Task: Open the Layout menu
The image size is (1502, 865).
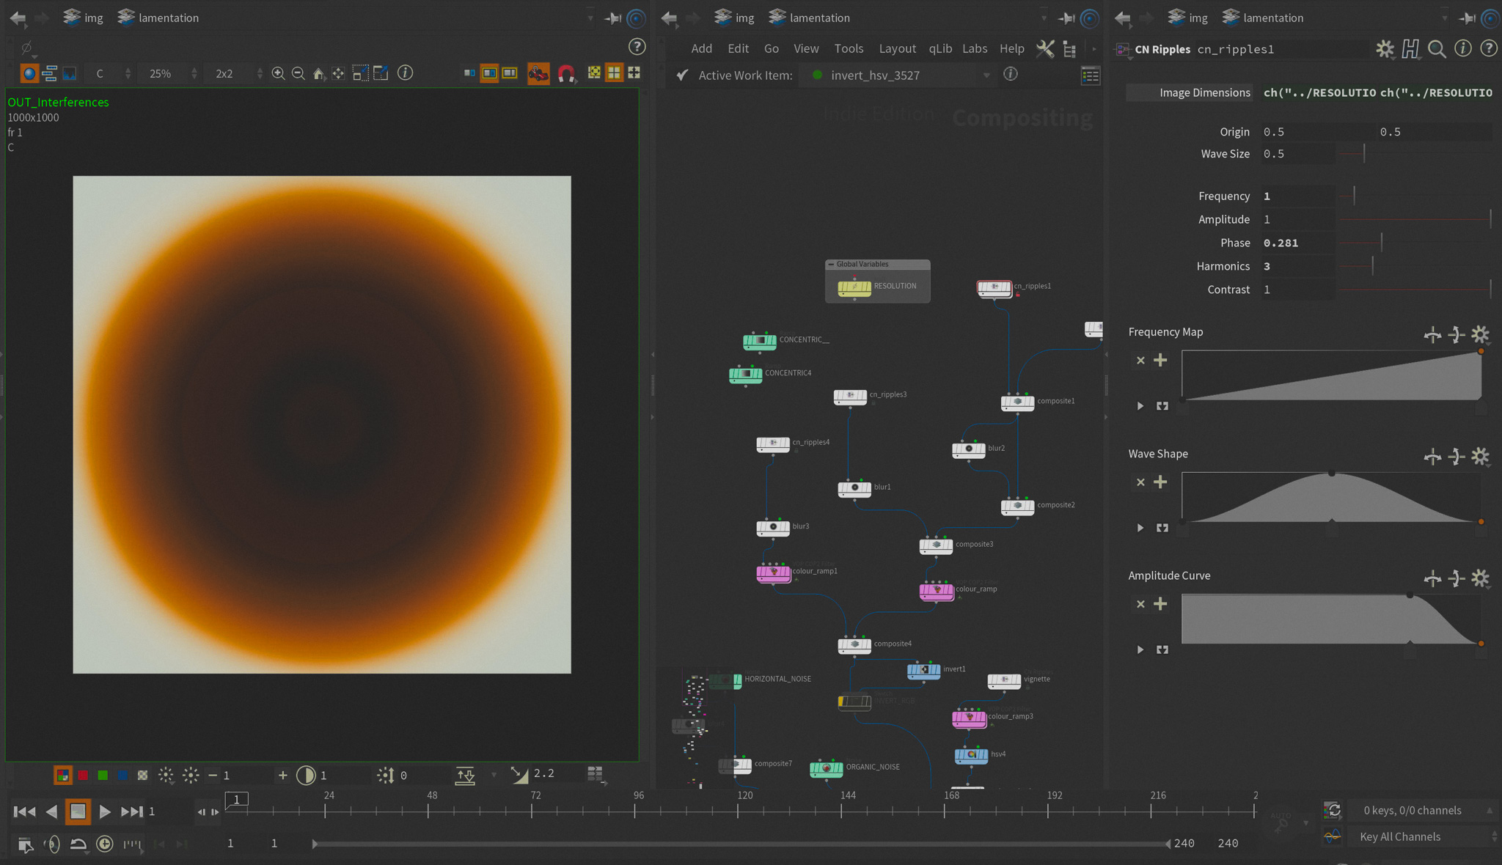Action: (897, 48)
